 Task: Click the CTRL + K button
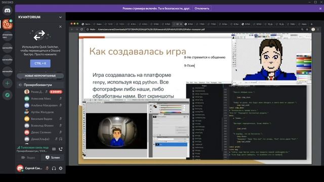tap(40, 63)
